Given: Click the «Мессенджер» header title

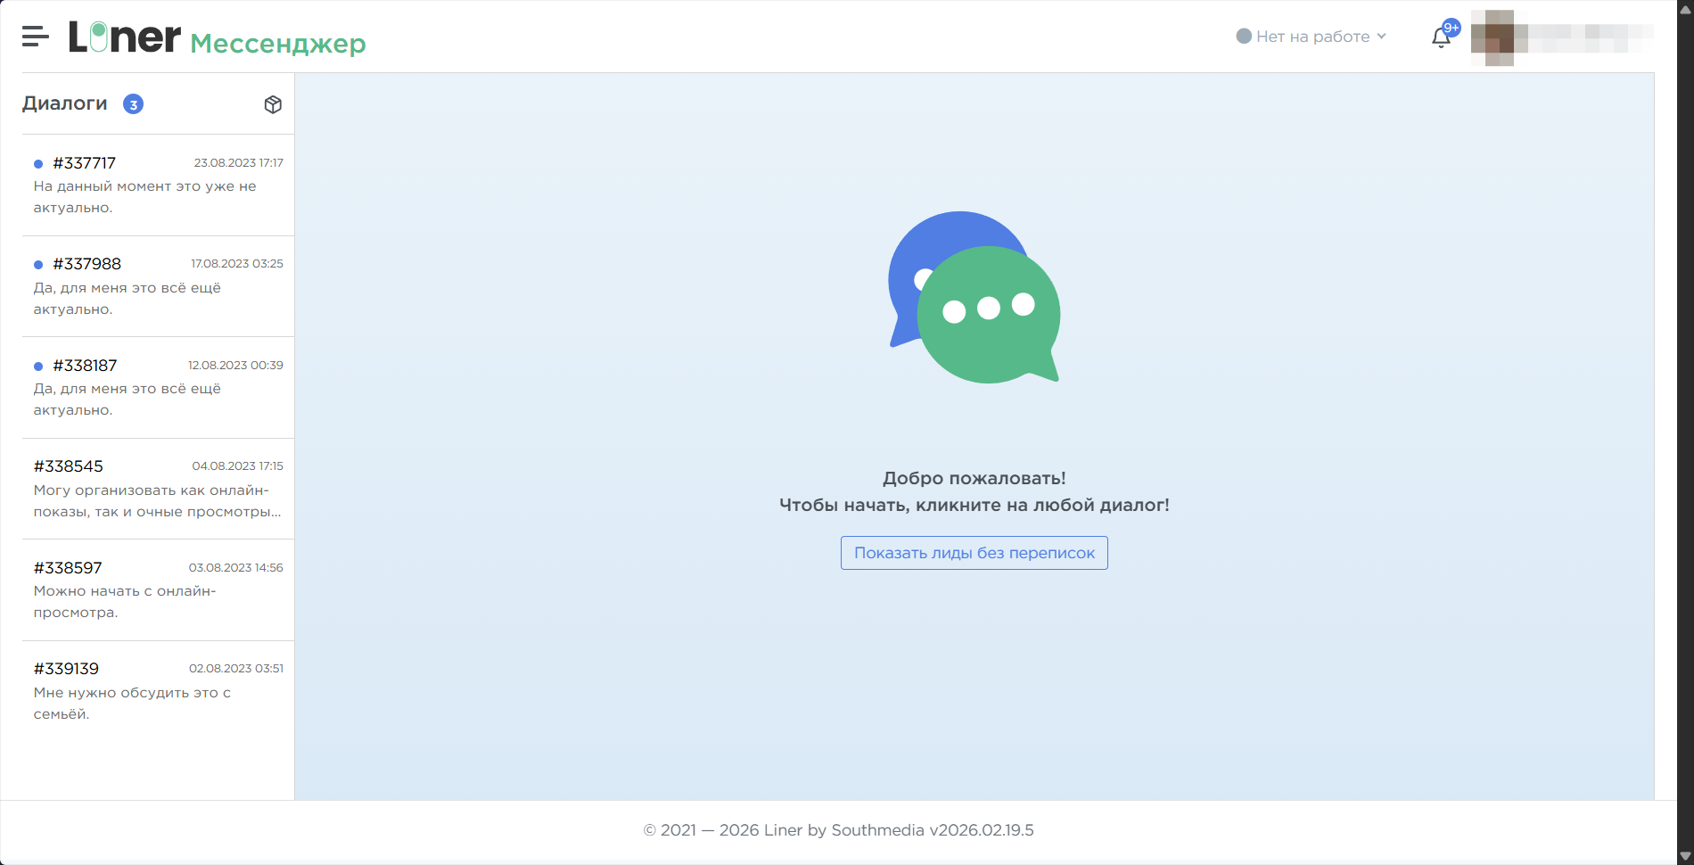Looking at the screenshot, I should (x=278, y=44).
